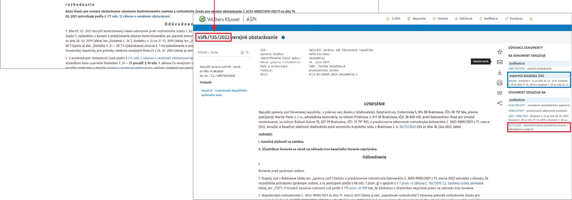Open the HI82SK expert database link
572x200 pixels.
click(512, 81)
